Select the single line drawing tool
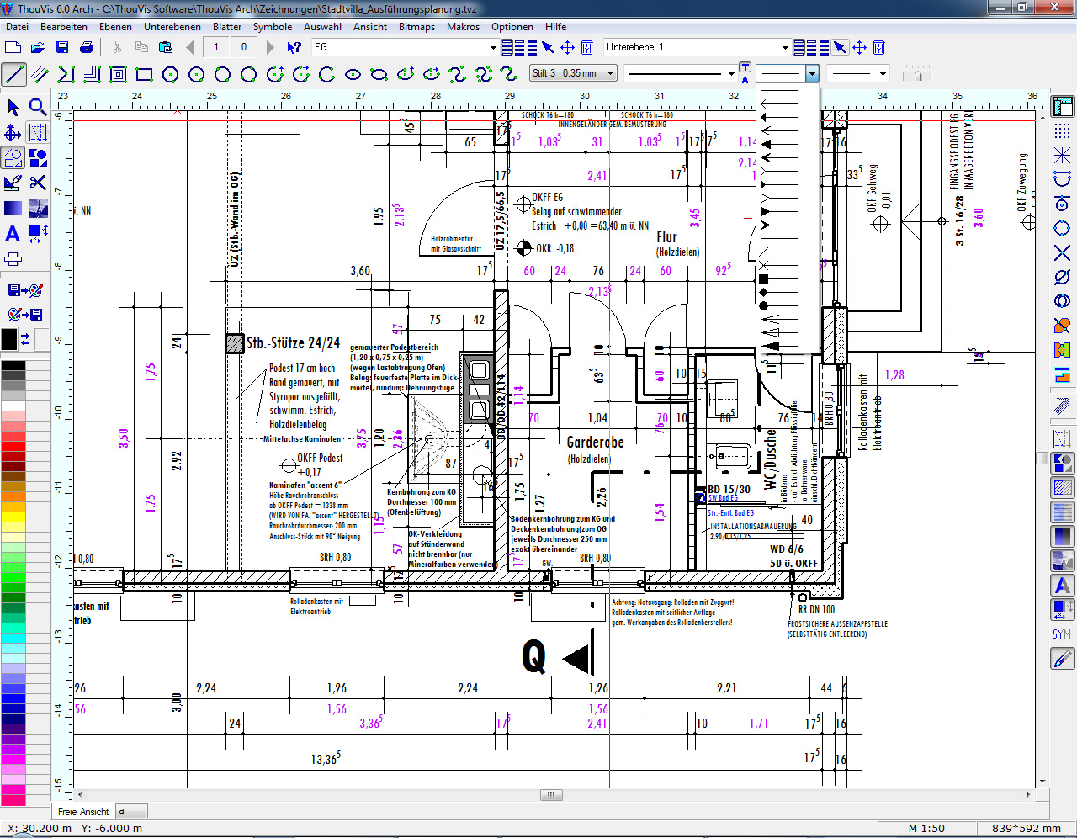The width and height of the screenshot is (1077, 838). (14, 74)
